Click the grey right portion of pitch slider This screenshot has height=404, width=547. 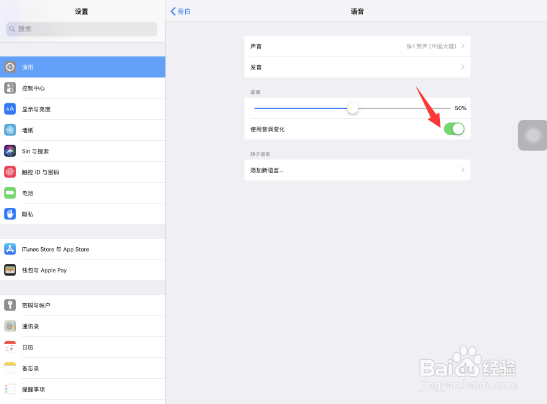(405, 108)
